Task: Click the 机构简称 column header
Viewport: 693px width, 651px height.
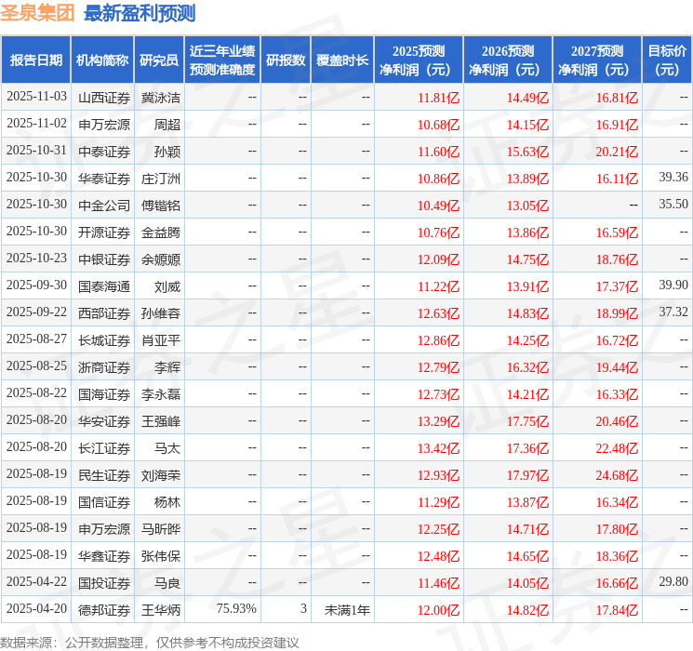Action: pos(102,60)
